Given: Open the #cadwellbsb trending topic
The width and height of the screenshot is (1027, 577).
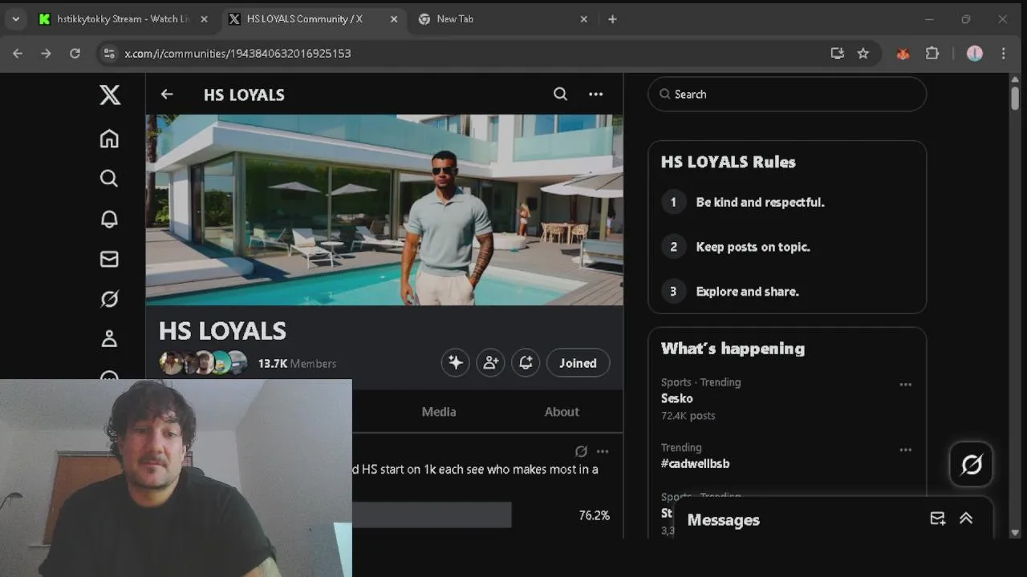Looking at the screenshot, I should (x=696, y=464).
